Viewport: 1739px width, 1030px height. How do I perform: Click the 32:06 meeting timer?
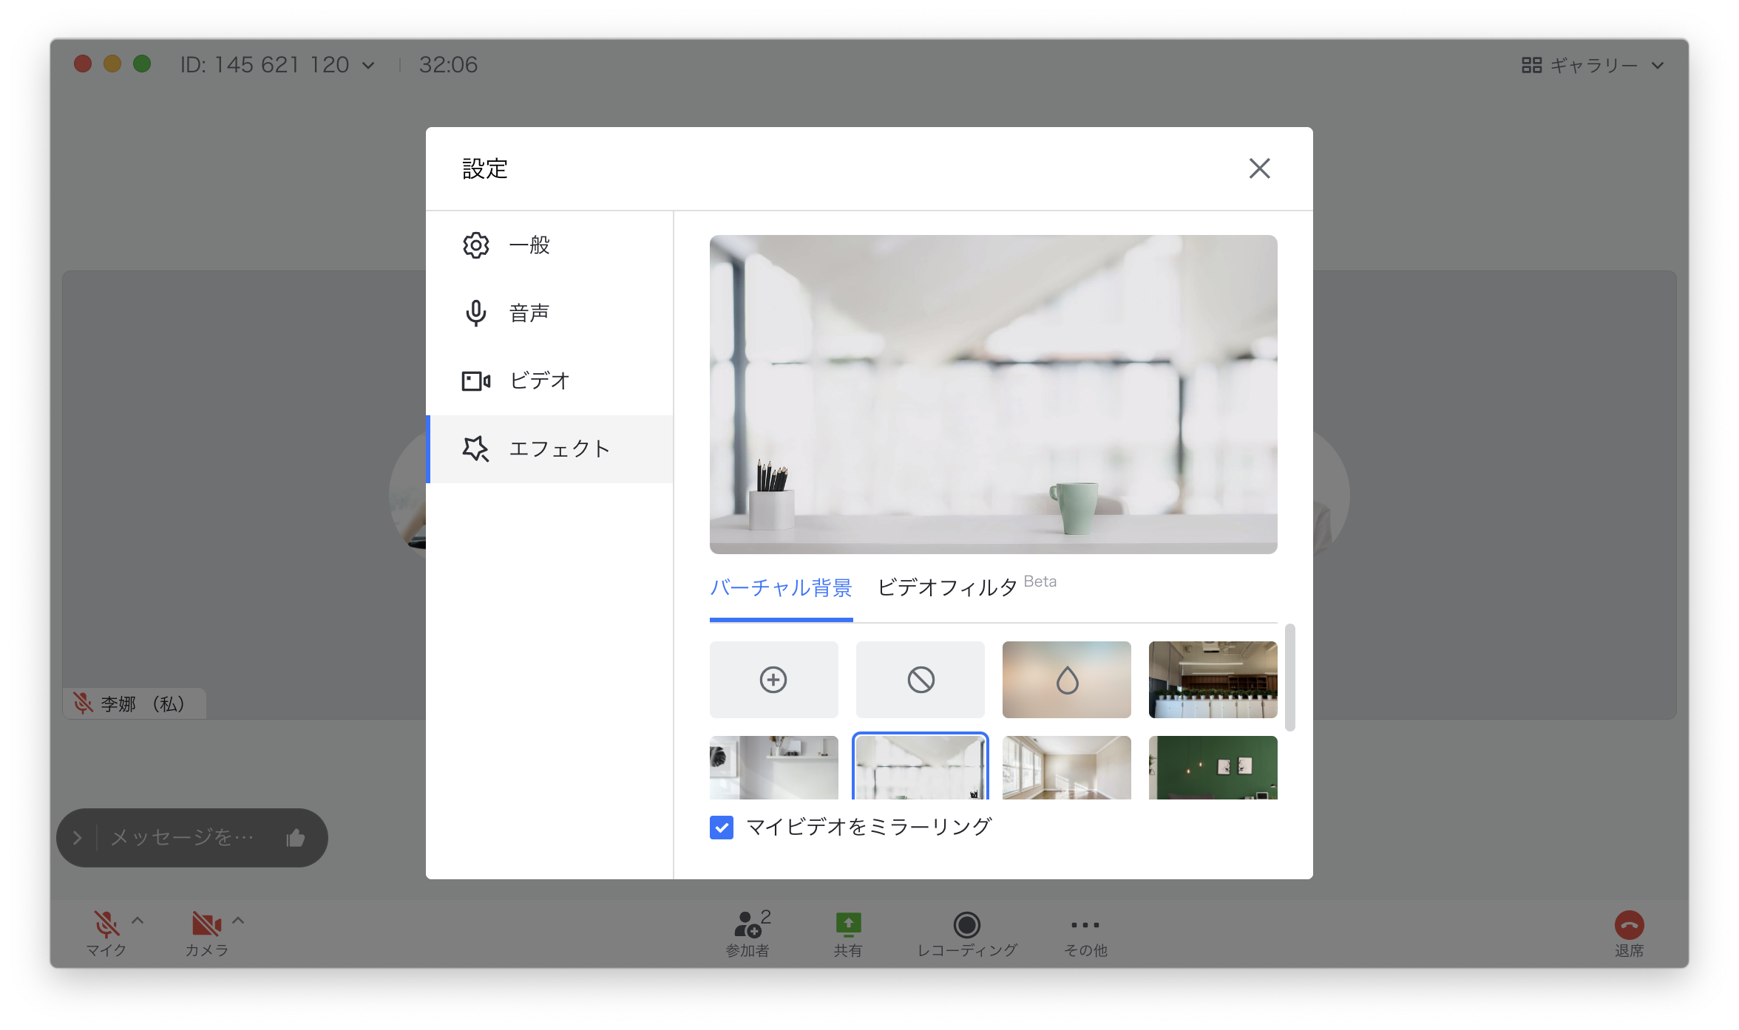pyautogui.click(x=448, y=65)
